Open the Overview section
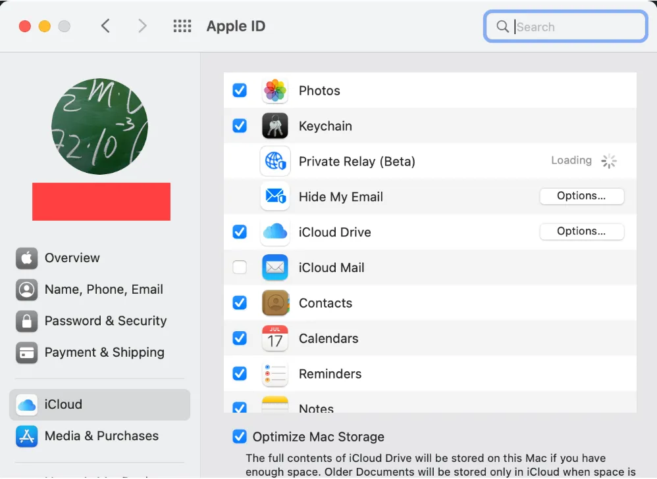 pos(99,258)
